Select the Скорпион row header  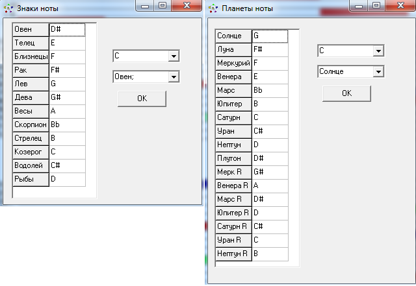coord(31,125)
